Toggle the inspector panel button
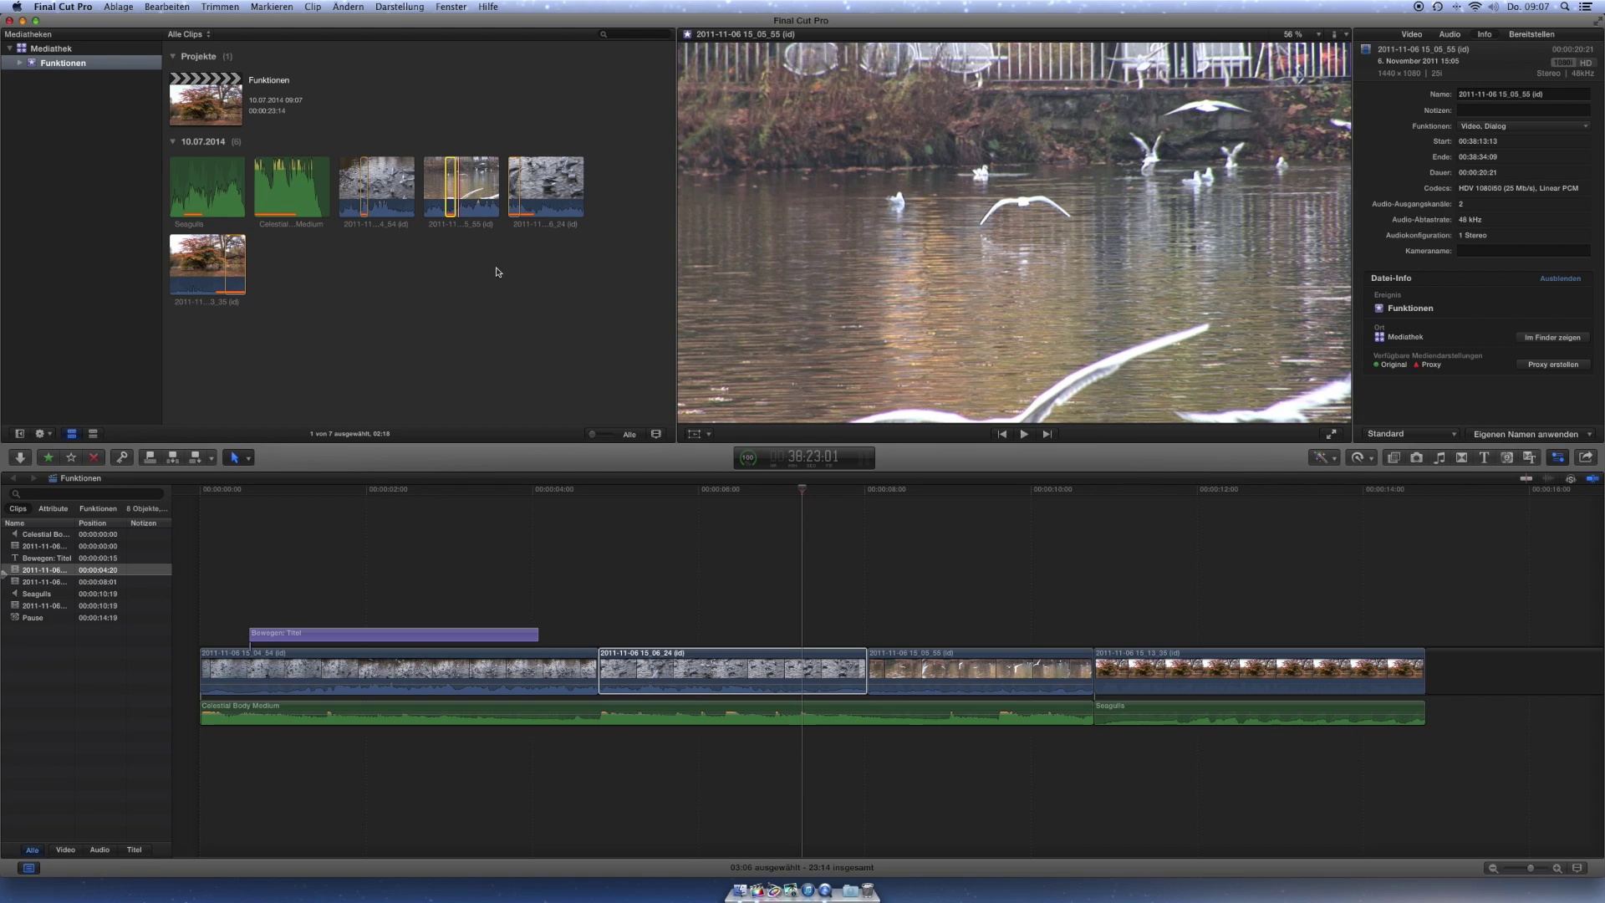Image resolution: width=1605 pixels, height=903 pixels. point(1557,457)
